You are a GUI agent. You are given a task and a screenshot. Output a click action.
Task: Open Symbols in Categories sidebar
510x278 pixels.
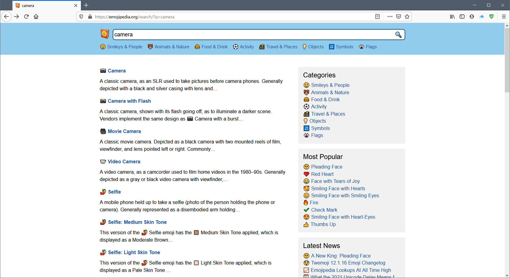[x=320, y=128]
